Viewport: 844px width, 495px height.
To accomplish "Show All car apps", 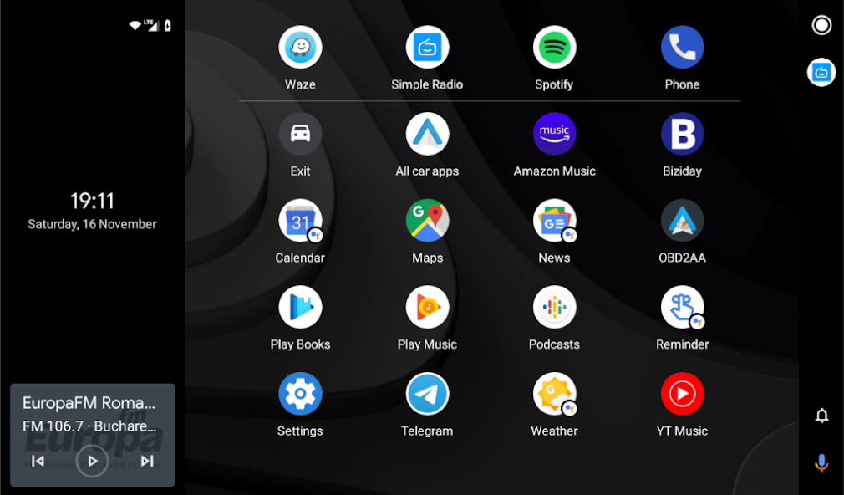I will click(x=427, y=134).
